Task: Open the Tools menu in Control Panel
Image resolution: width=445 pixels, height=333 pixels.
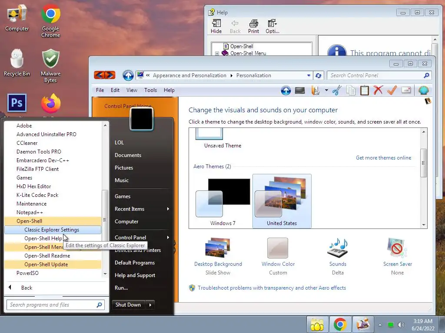Action: coord(150,90)
